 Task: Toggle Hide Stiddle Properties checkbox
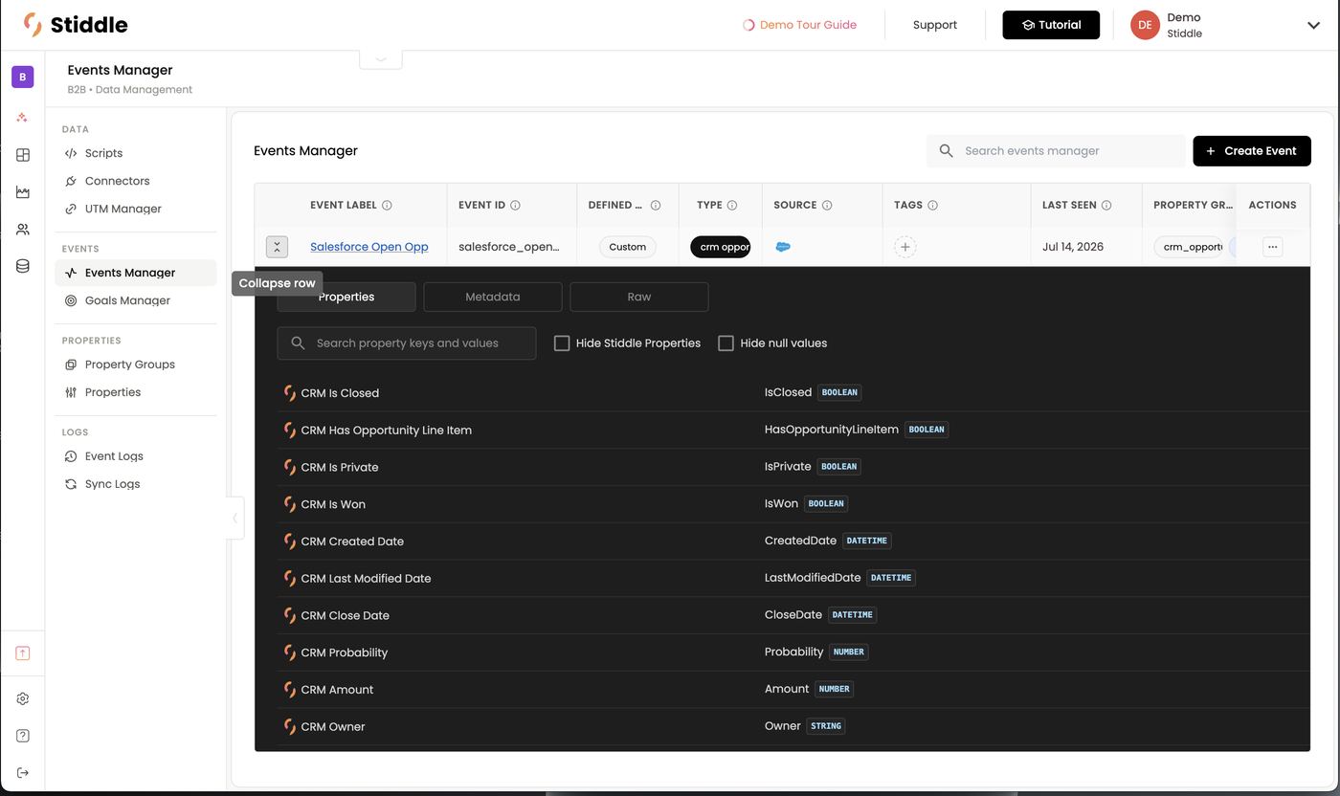coord(562,343)
